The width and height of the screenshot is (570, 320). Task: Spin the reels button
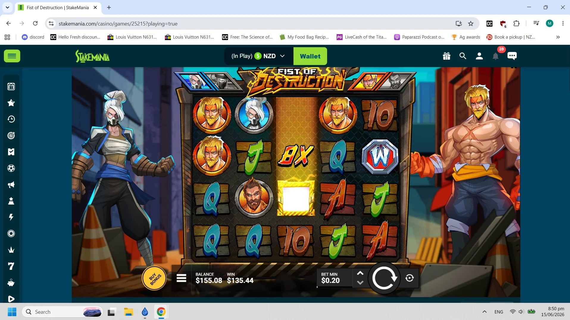click(x=384, y=278)
